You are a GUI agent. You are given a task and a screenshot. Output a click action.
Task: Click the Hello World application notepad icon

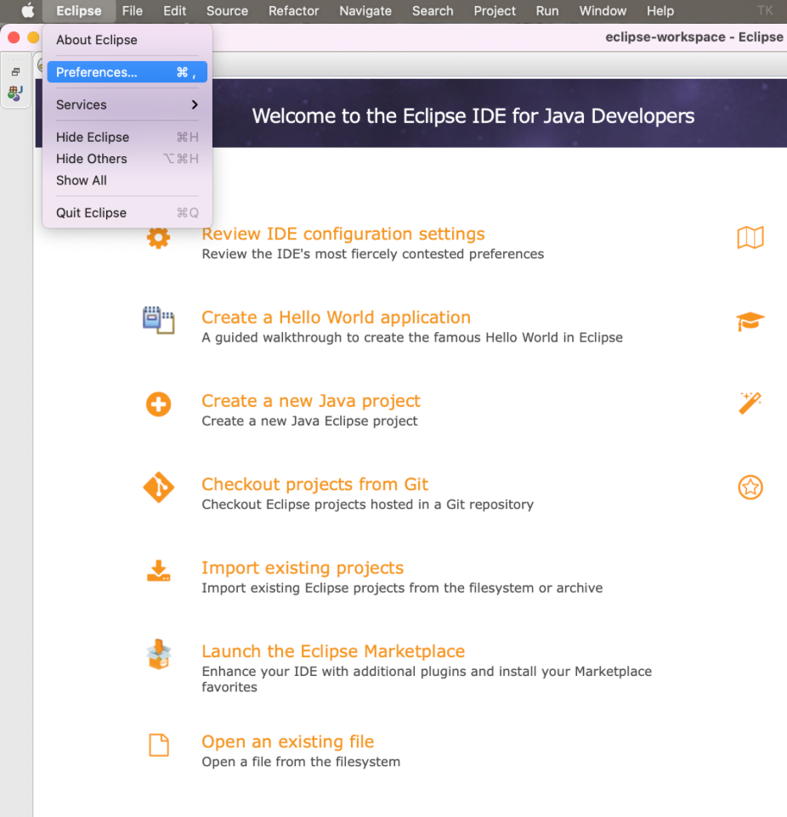[159, 320]
